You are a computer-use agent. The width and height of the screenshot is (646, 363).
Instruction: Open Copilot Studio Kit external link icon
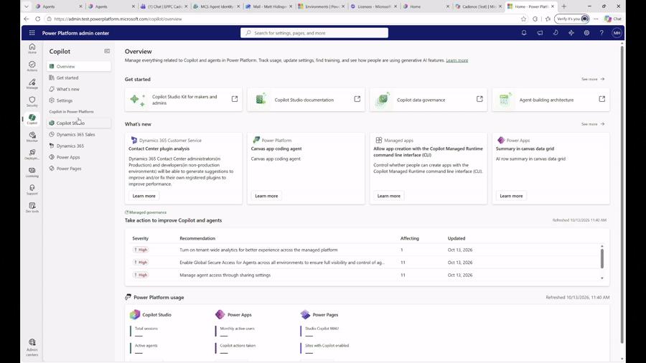point(235,99)
